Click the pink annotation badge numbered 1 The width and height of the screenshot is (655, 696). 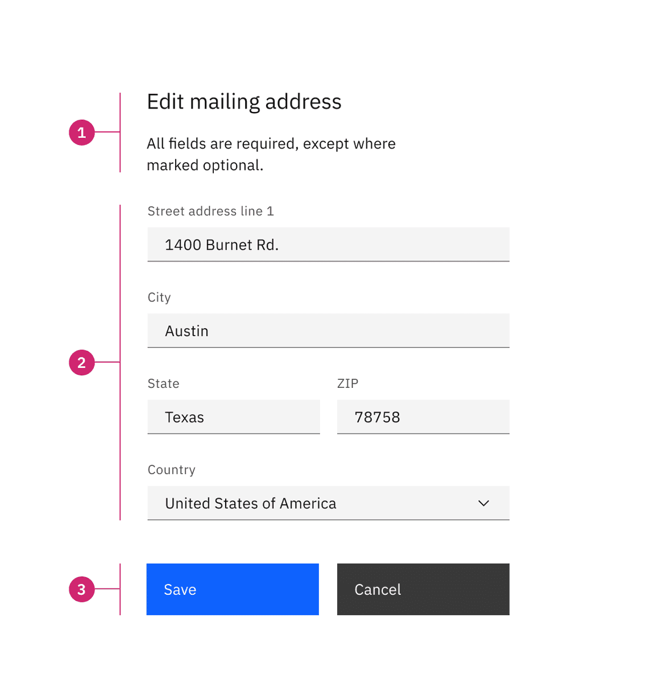coord(82,132)
